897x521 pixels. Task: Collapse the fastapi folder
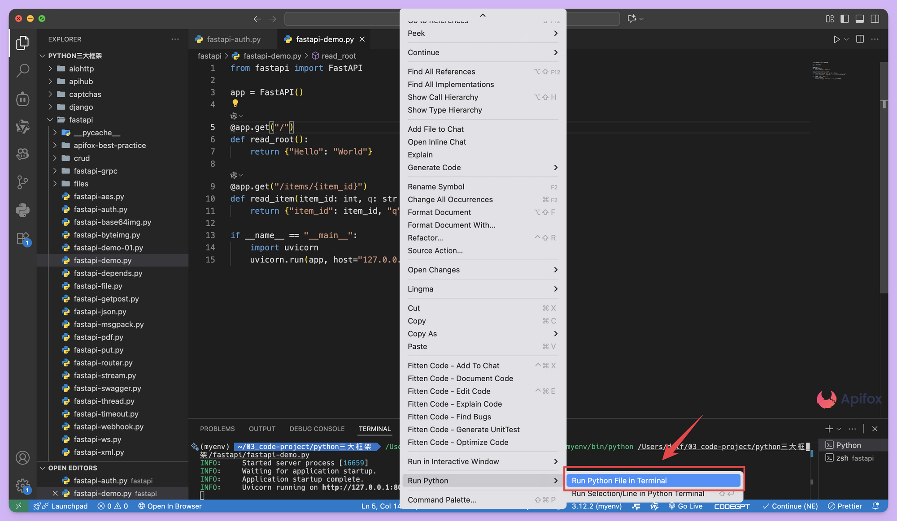pos(81,120)
